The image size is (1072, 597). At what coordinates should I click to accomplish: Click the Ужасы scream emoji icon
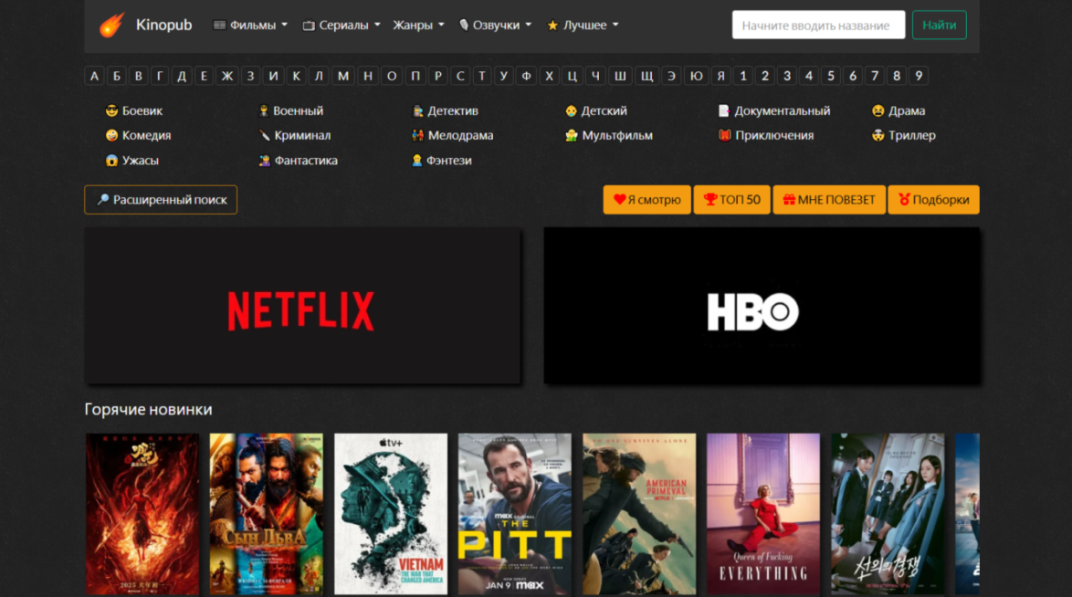point(111,161)
